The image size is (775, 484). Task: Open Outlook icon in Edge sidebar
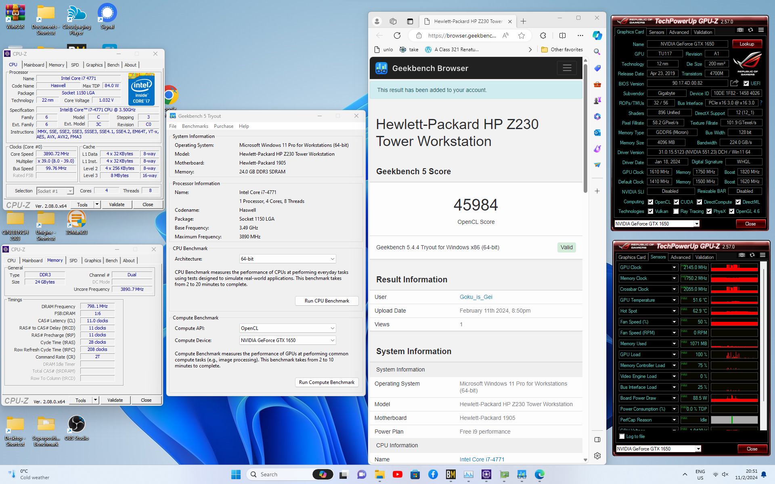coord(597,133)
